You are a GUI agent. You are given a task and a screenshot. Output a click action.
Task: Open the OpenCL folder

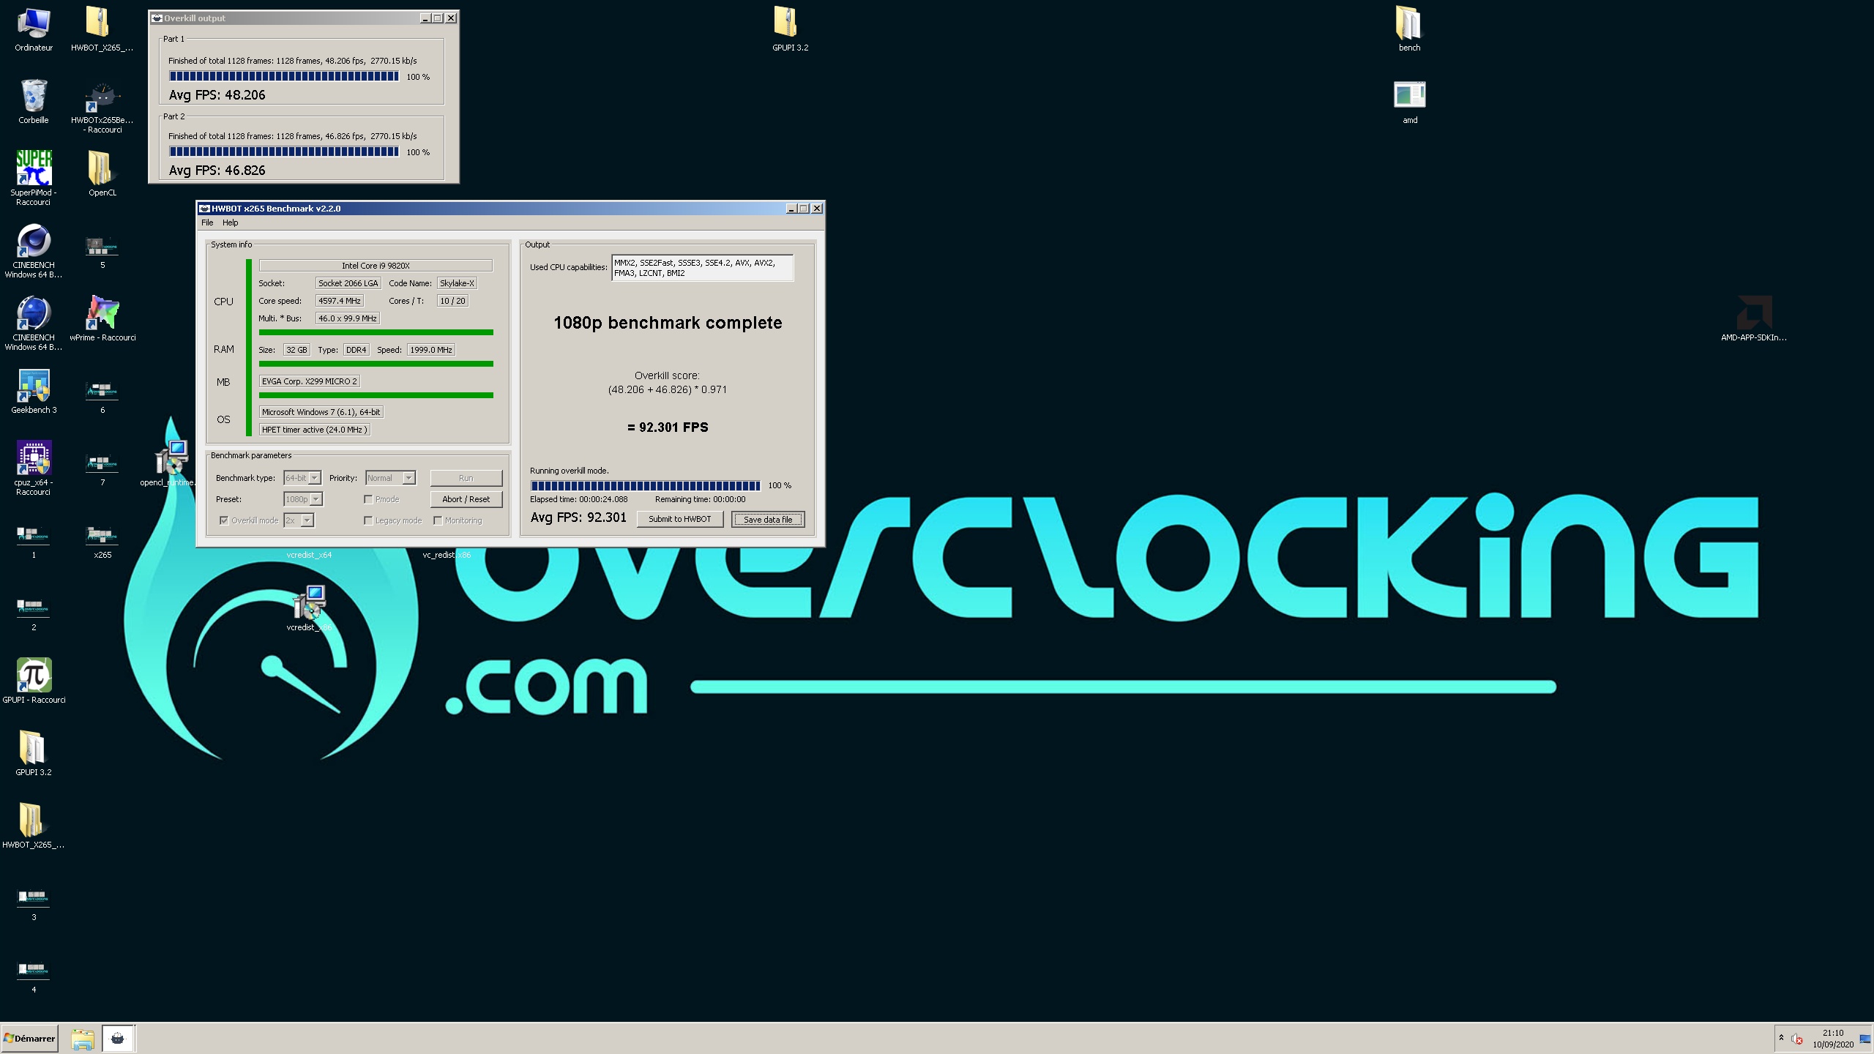[x=102, y=173]
